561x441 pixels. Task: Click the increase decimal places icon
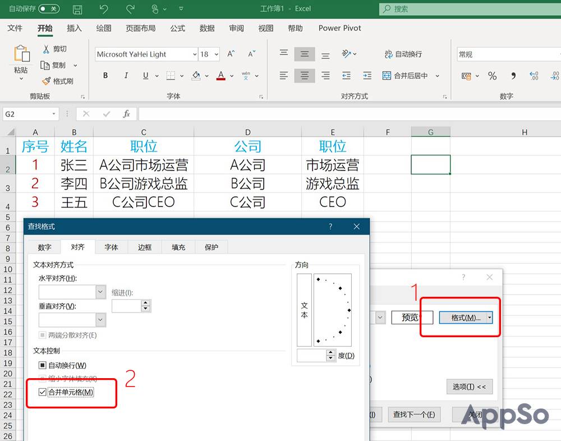pyautogui.click(x=534, y=76)
